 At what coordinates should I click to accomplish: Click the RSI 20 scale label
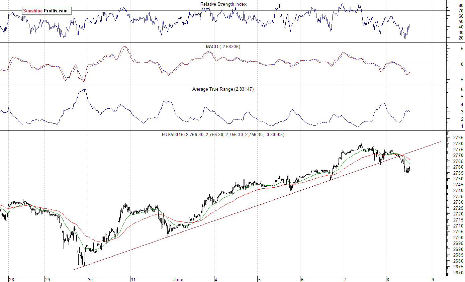tap(461, 37)
